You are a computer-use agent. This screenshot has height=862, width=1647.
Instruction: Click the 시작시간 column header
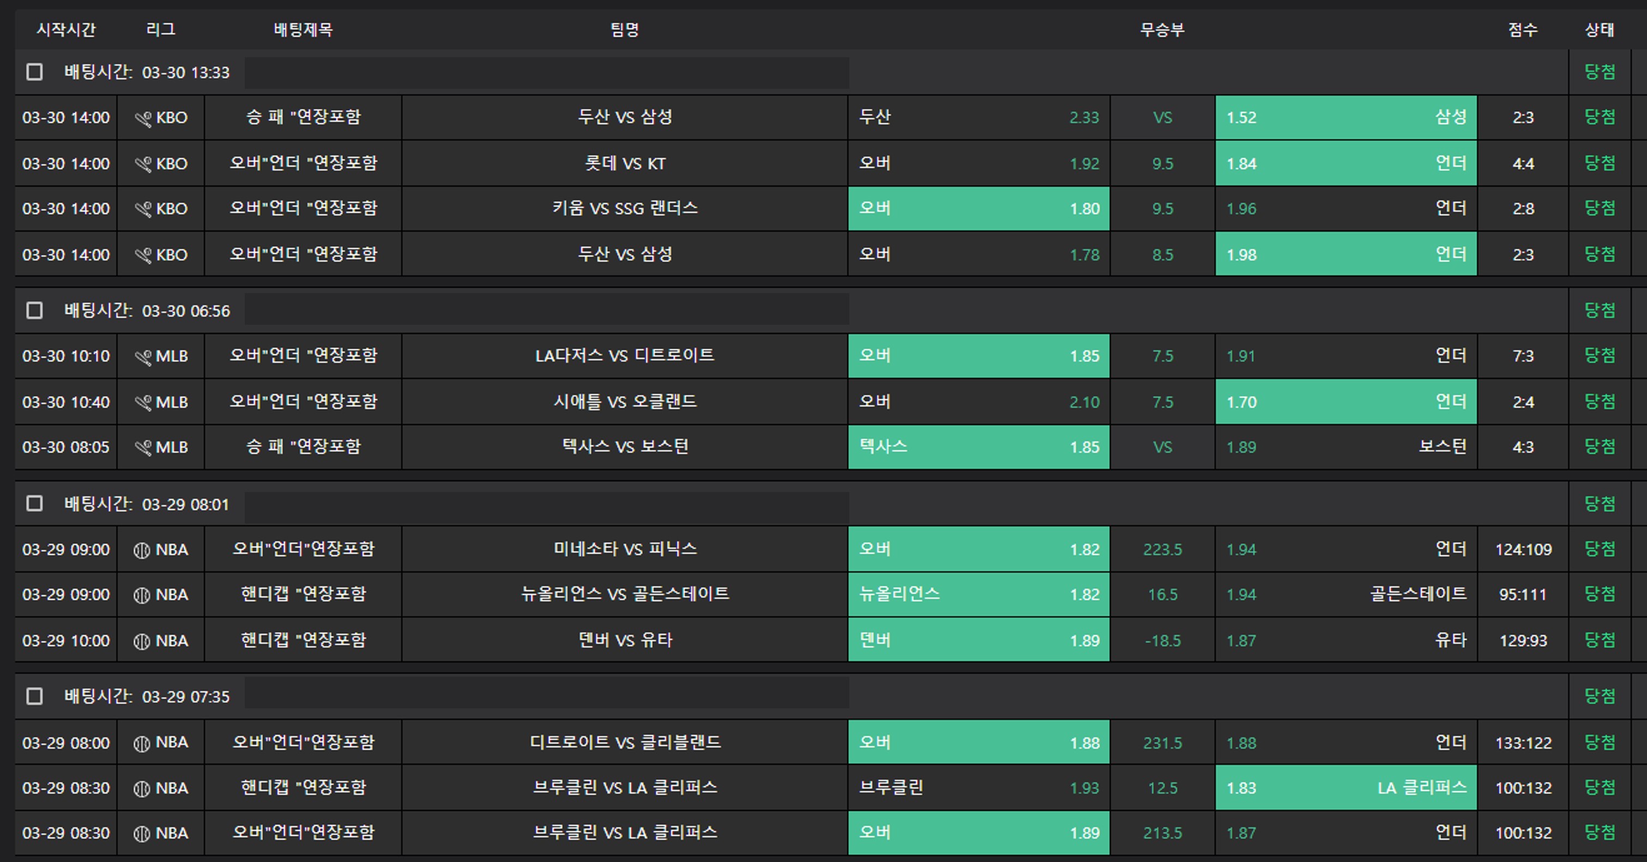[66, 29]
